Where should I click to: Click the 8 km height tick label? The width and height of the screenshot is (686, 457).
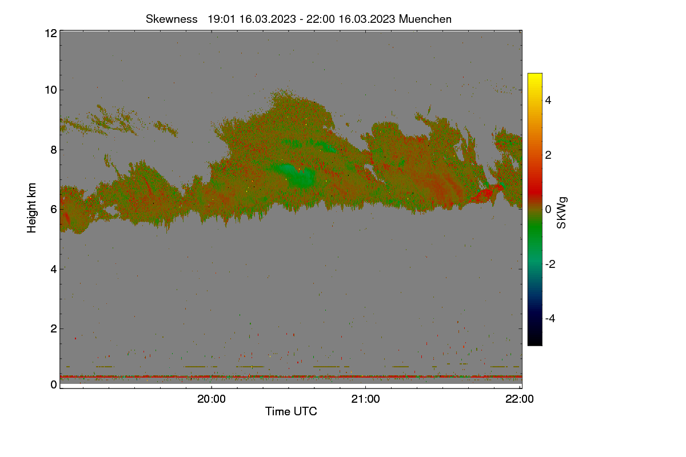point(54,150)
